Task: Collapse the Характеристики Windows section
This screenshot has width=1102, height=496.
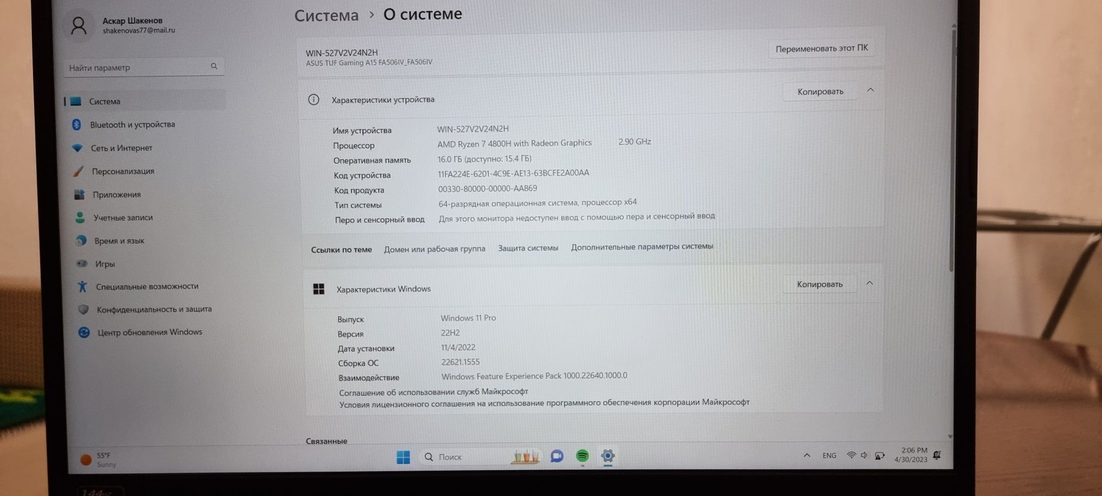Action: [869, 283]
